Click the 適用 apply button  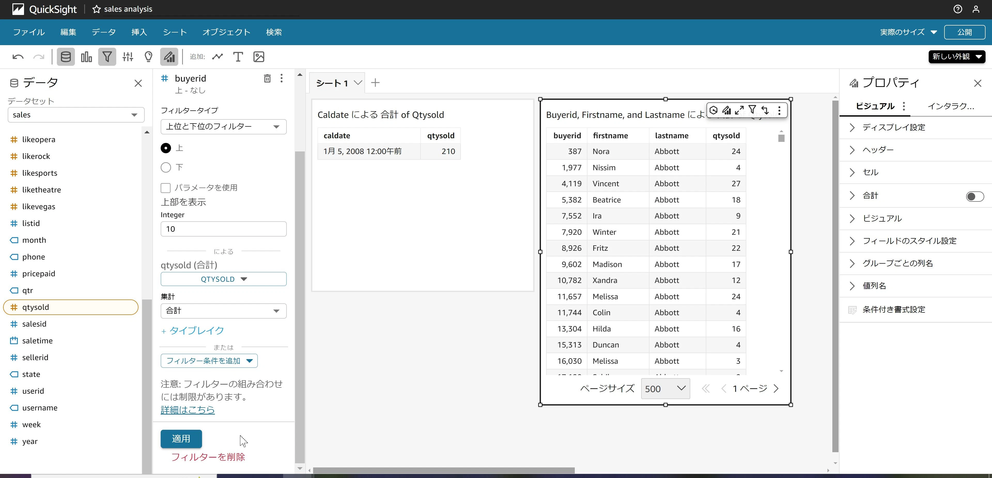coord(181,438)
